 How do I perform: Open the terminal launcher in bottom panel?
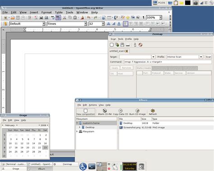tap(92, 166)
